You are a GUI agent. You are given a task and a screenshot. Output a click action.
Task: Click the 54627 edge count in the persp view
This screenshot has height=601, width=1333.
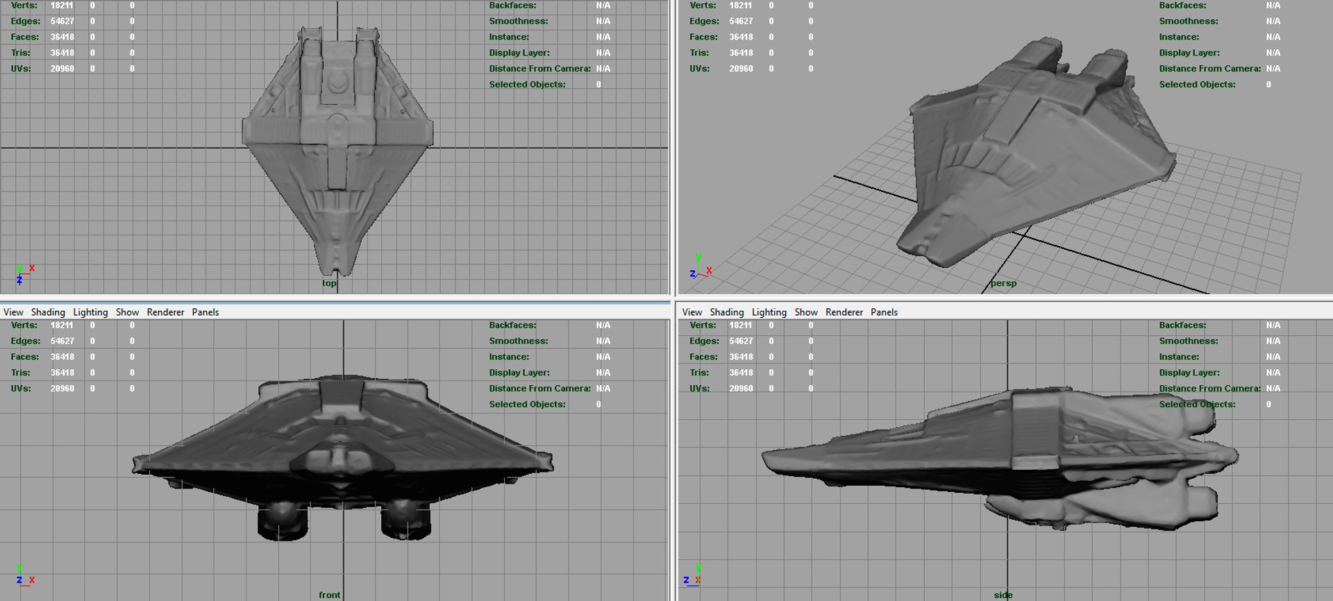point(741,22)
